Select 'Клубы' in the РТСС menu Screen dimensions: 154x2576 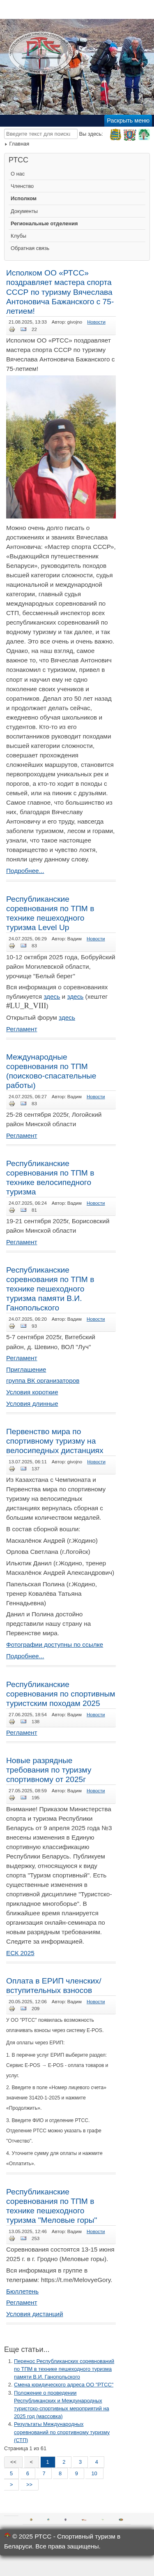(x=18, y=236)
